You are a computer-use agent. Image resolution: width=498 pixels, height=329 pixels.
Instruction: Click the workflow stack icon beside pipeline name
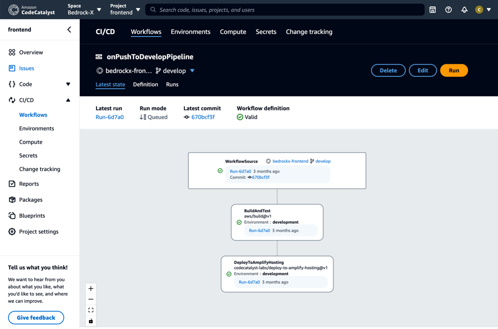(99, 56)
